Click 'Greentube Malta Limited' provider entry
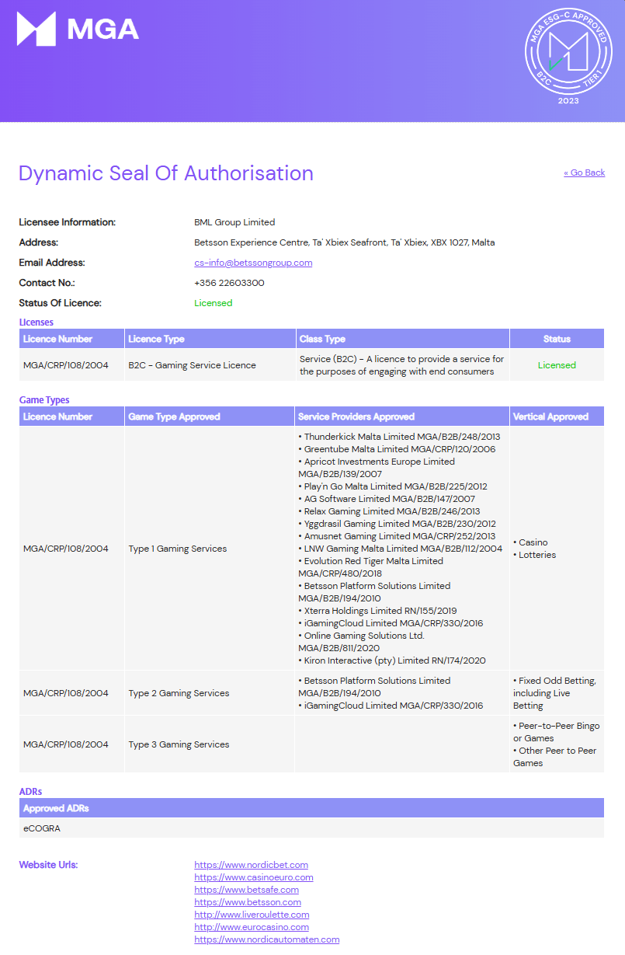 click(x=397, y=449)
